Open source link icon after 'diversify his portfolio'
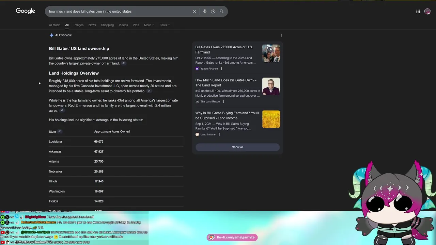 click(149, 91)
